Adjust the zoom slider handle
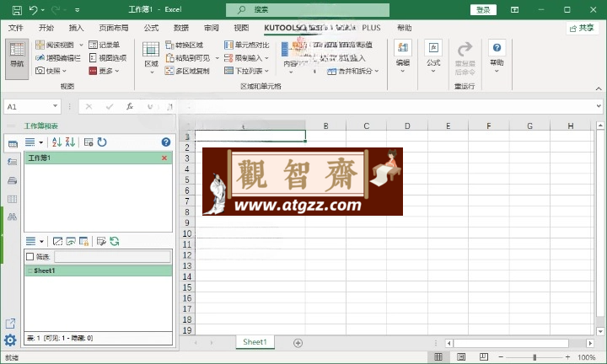607x364 pixels. pos(534,357)
